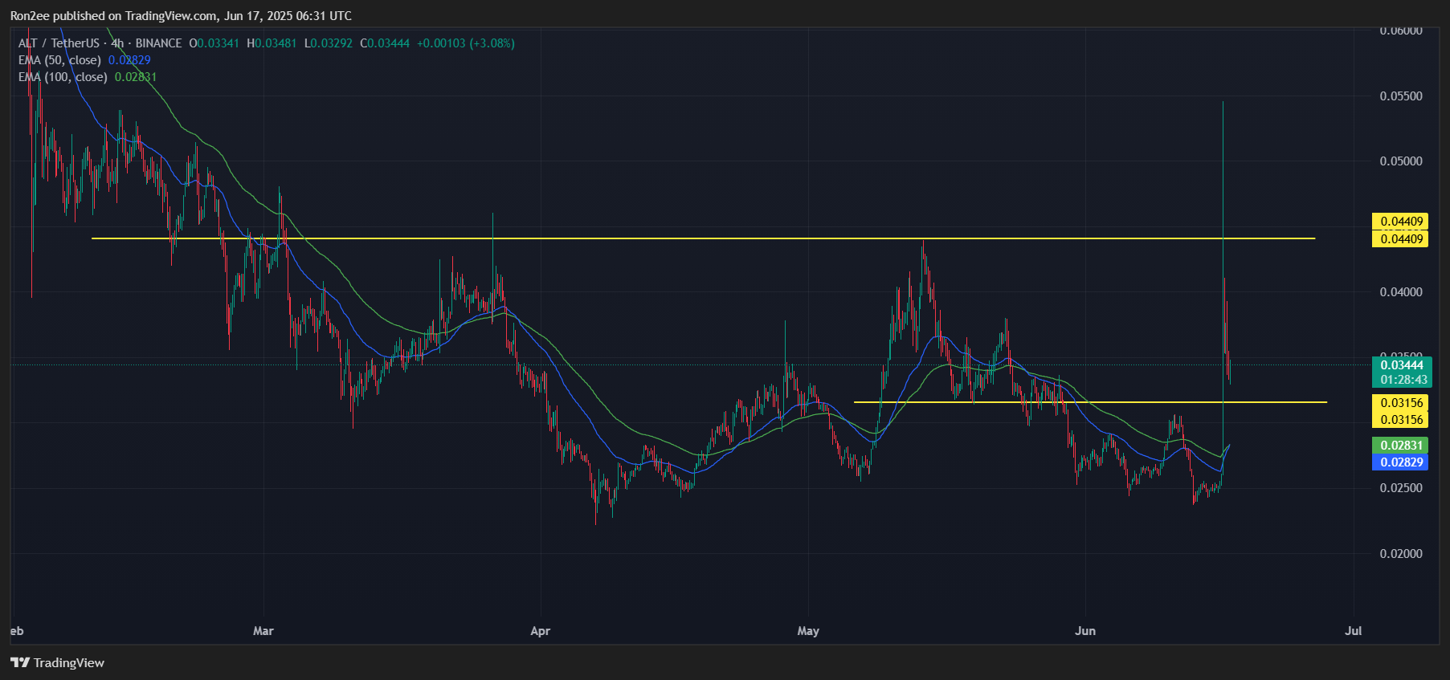Viewport: 1450px width, 680px height.
Task: Click the 01:28:43 candle countdown timer
Action: [x=1403, y=380]
